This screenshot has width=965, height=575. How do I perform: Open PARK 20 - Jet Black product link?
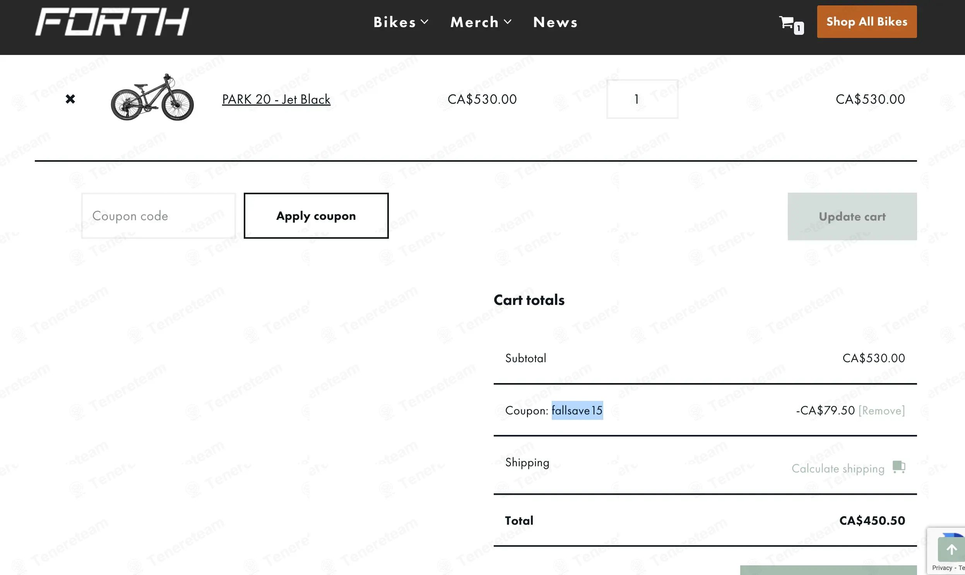click(276, 99)
